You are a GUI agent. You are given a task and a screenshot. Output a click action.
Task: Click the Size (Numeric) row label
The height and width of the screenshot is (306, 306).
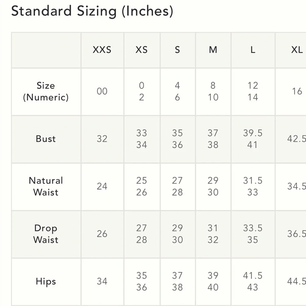click(46, 91)
